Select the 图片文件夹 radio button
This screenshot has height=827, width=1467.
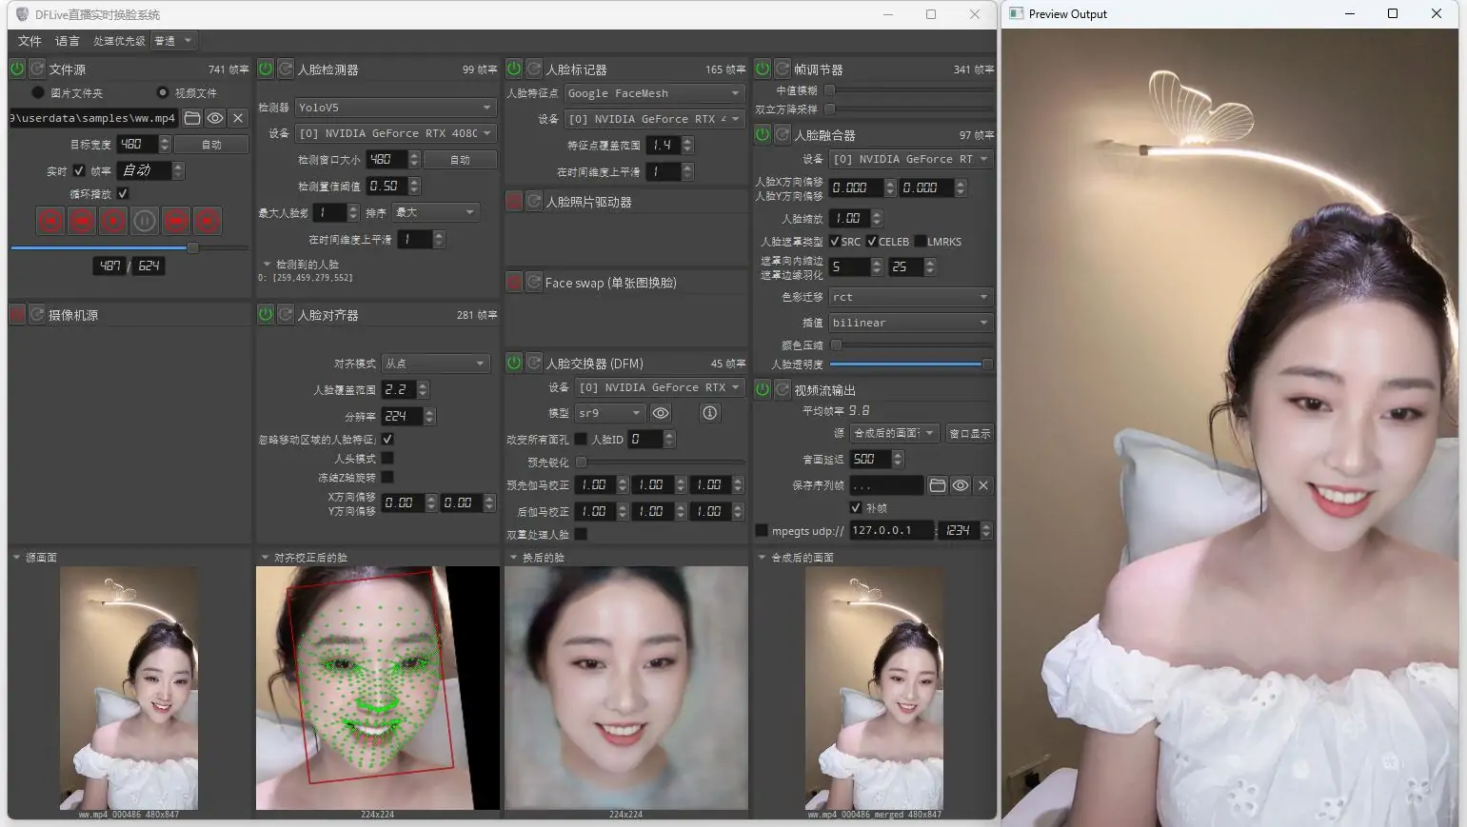pos(38,92)
